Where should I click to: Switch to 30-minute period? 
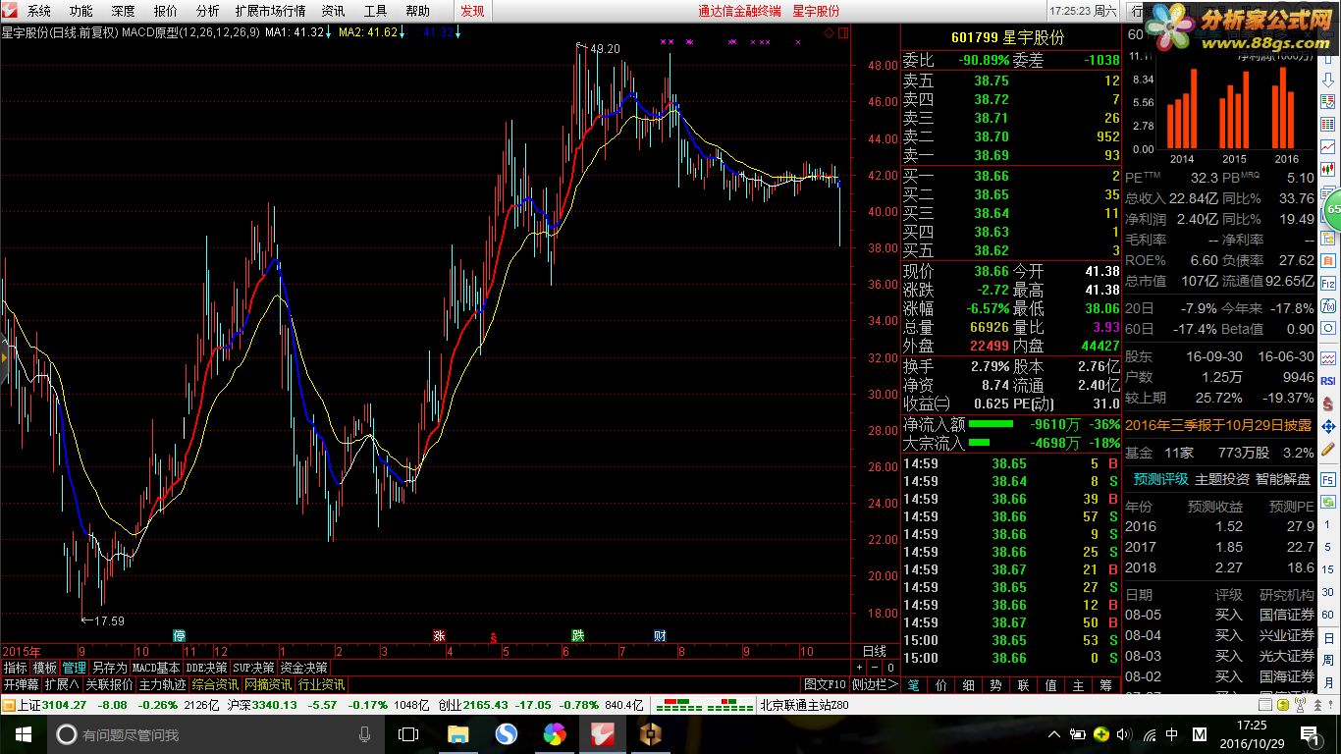click(x=1328, y=592)
